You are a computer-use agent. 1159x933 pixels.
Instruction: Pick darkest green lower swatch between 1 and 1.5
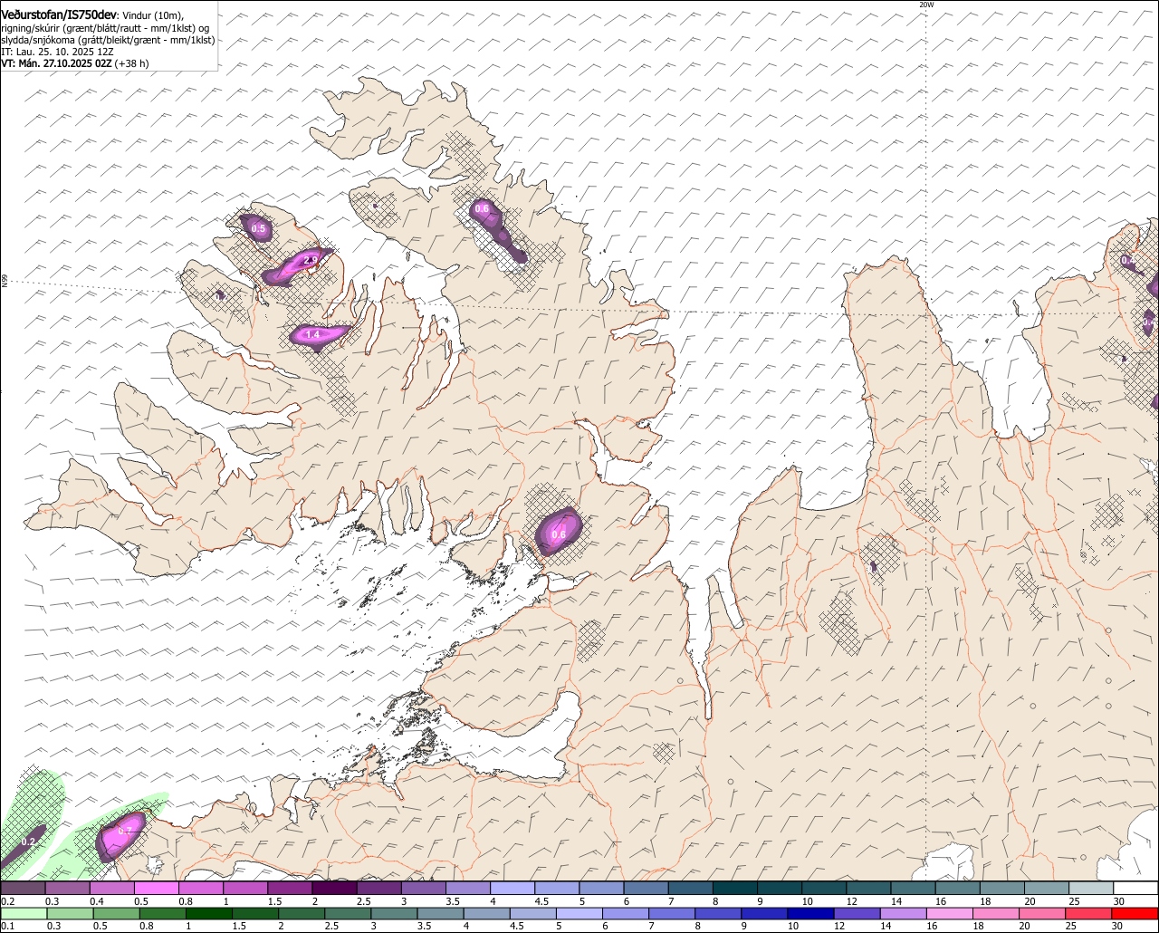(x=210, y=913)
